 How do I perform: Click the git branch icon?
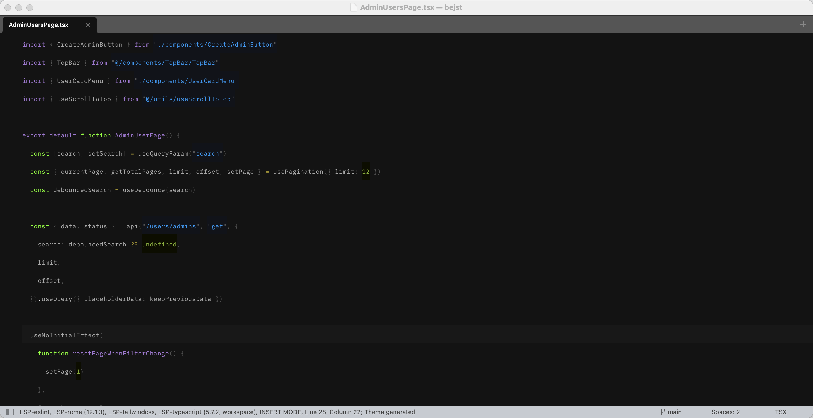[x=663, y=412]
